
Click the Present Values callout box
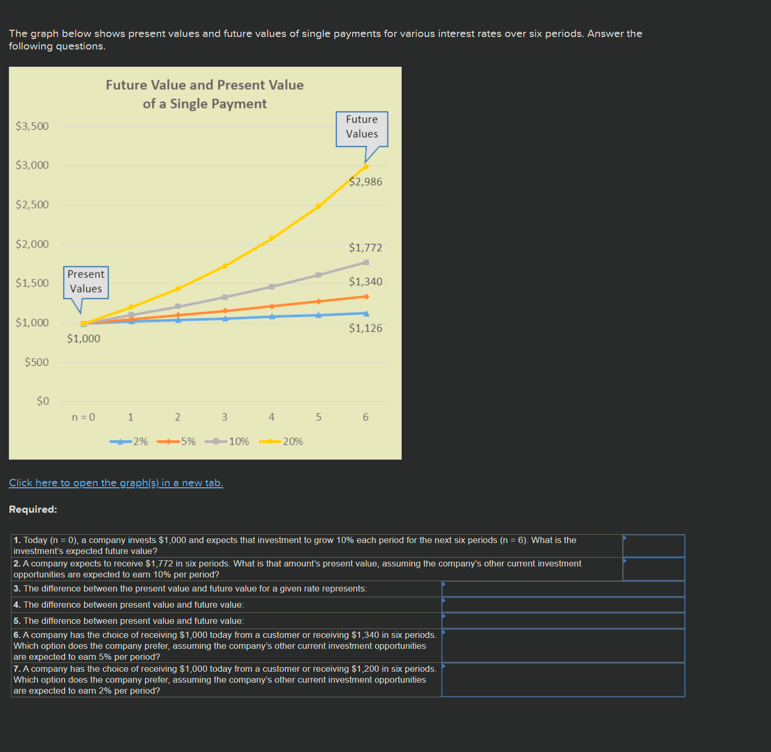coord(85,282)
